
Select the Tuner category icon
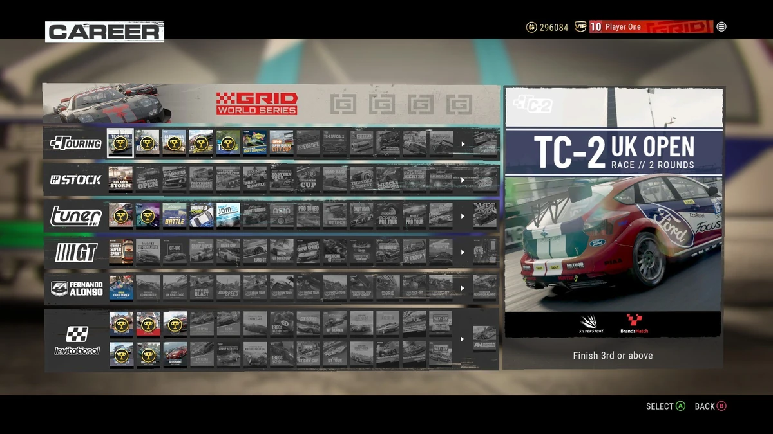click(x=74, y=217)
